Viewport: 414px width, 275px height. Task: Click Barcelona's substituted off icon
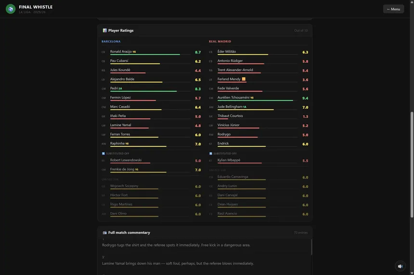(103, 153)
